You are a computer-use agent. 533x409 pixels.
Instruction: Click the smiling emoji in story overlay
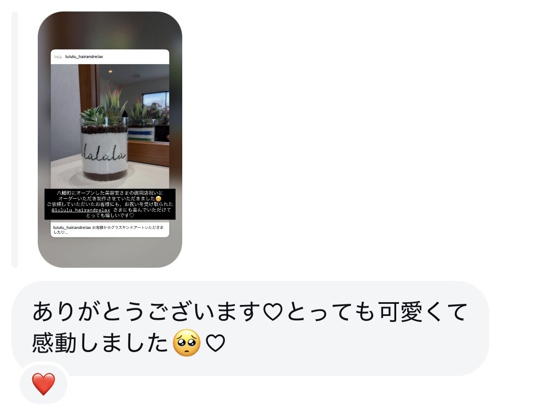click(158, 199)
